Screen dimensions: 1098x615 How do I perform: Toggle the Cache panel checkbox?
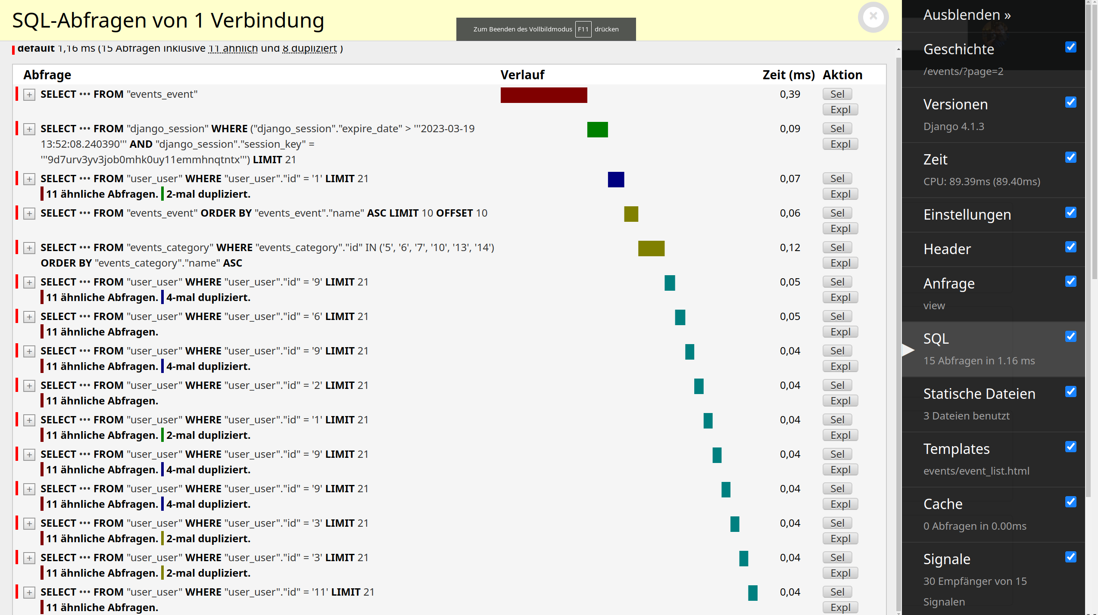tap(1070, 502)
